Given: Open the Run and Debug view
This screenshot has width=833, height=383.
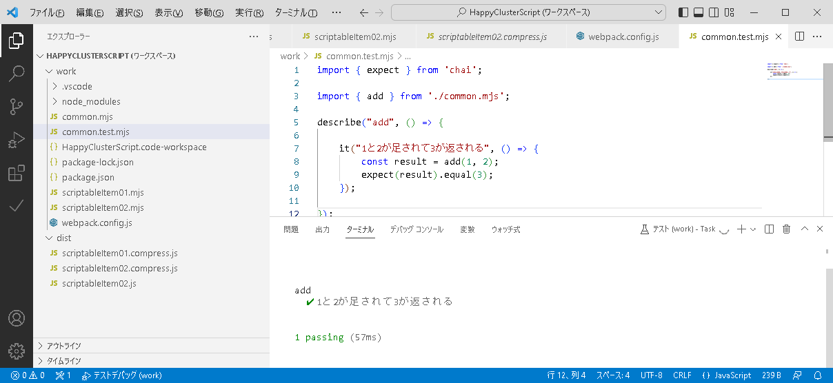Looking at the screenshot, I should tap(17, 140).
